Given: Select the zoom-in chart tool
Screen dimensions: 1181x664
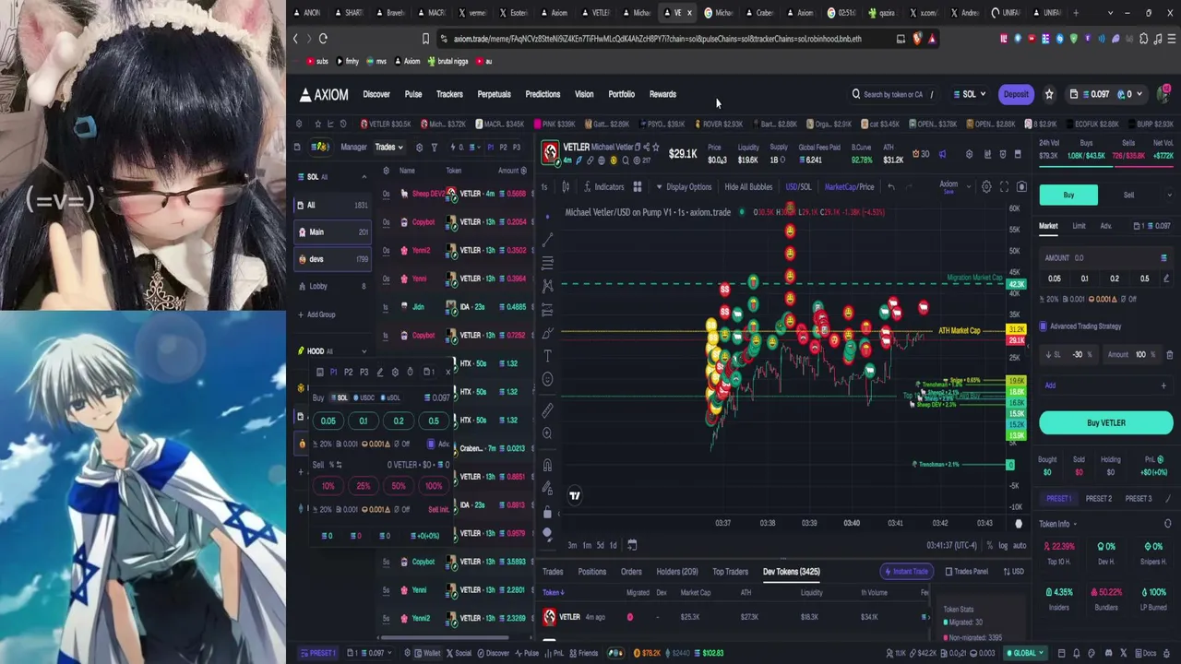Looking at the screenshot, I should [x=547, y=433].
